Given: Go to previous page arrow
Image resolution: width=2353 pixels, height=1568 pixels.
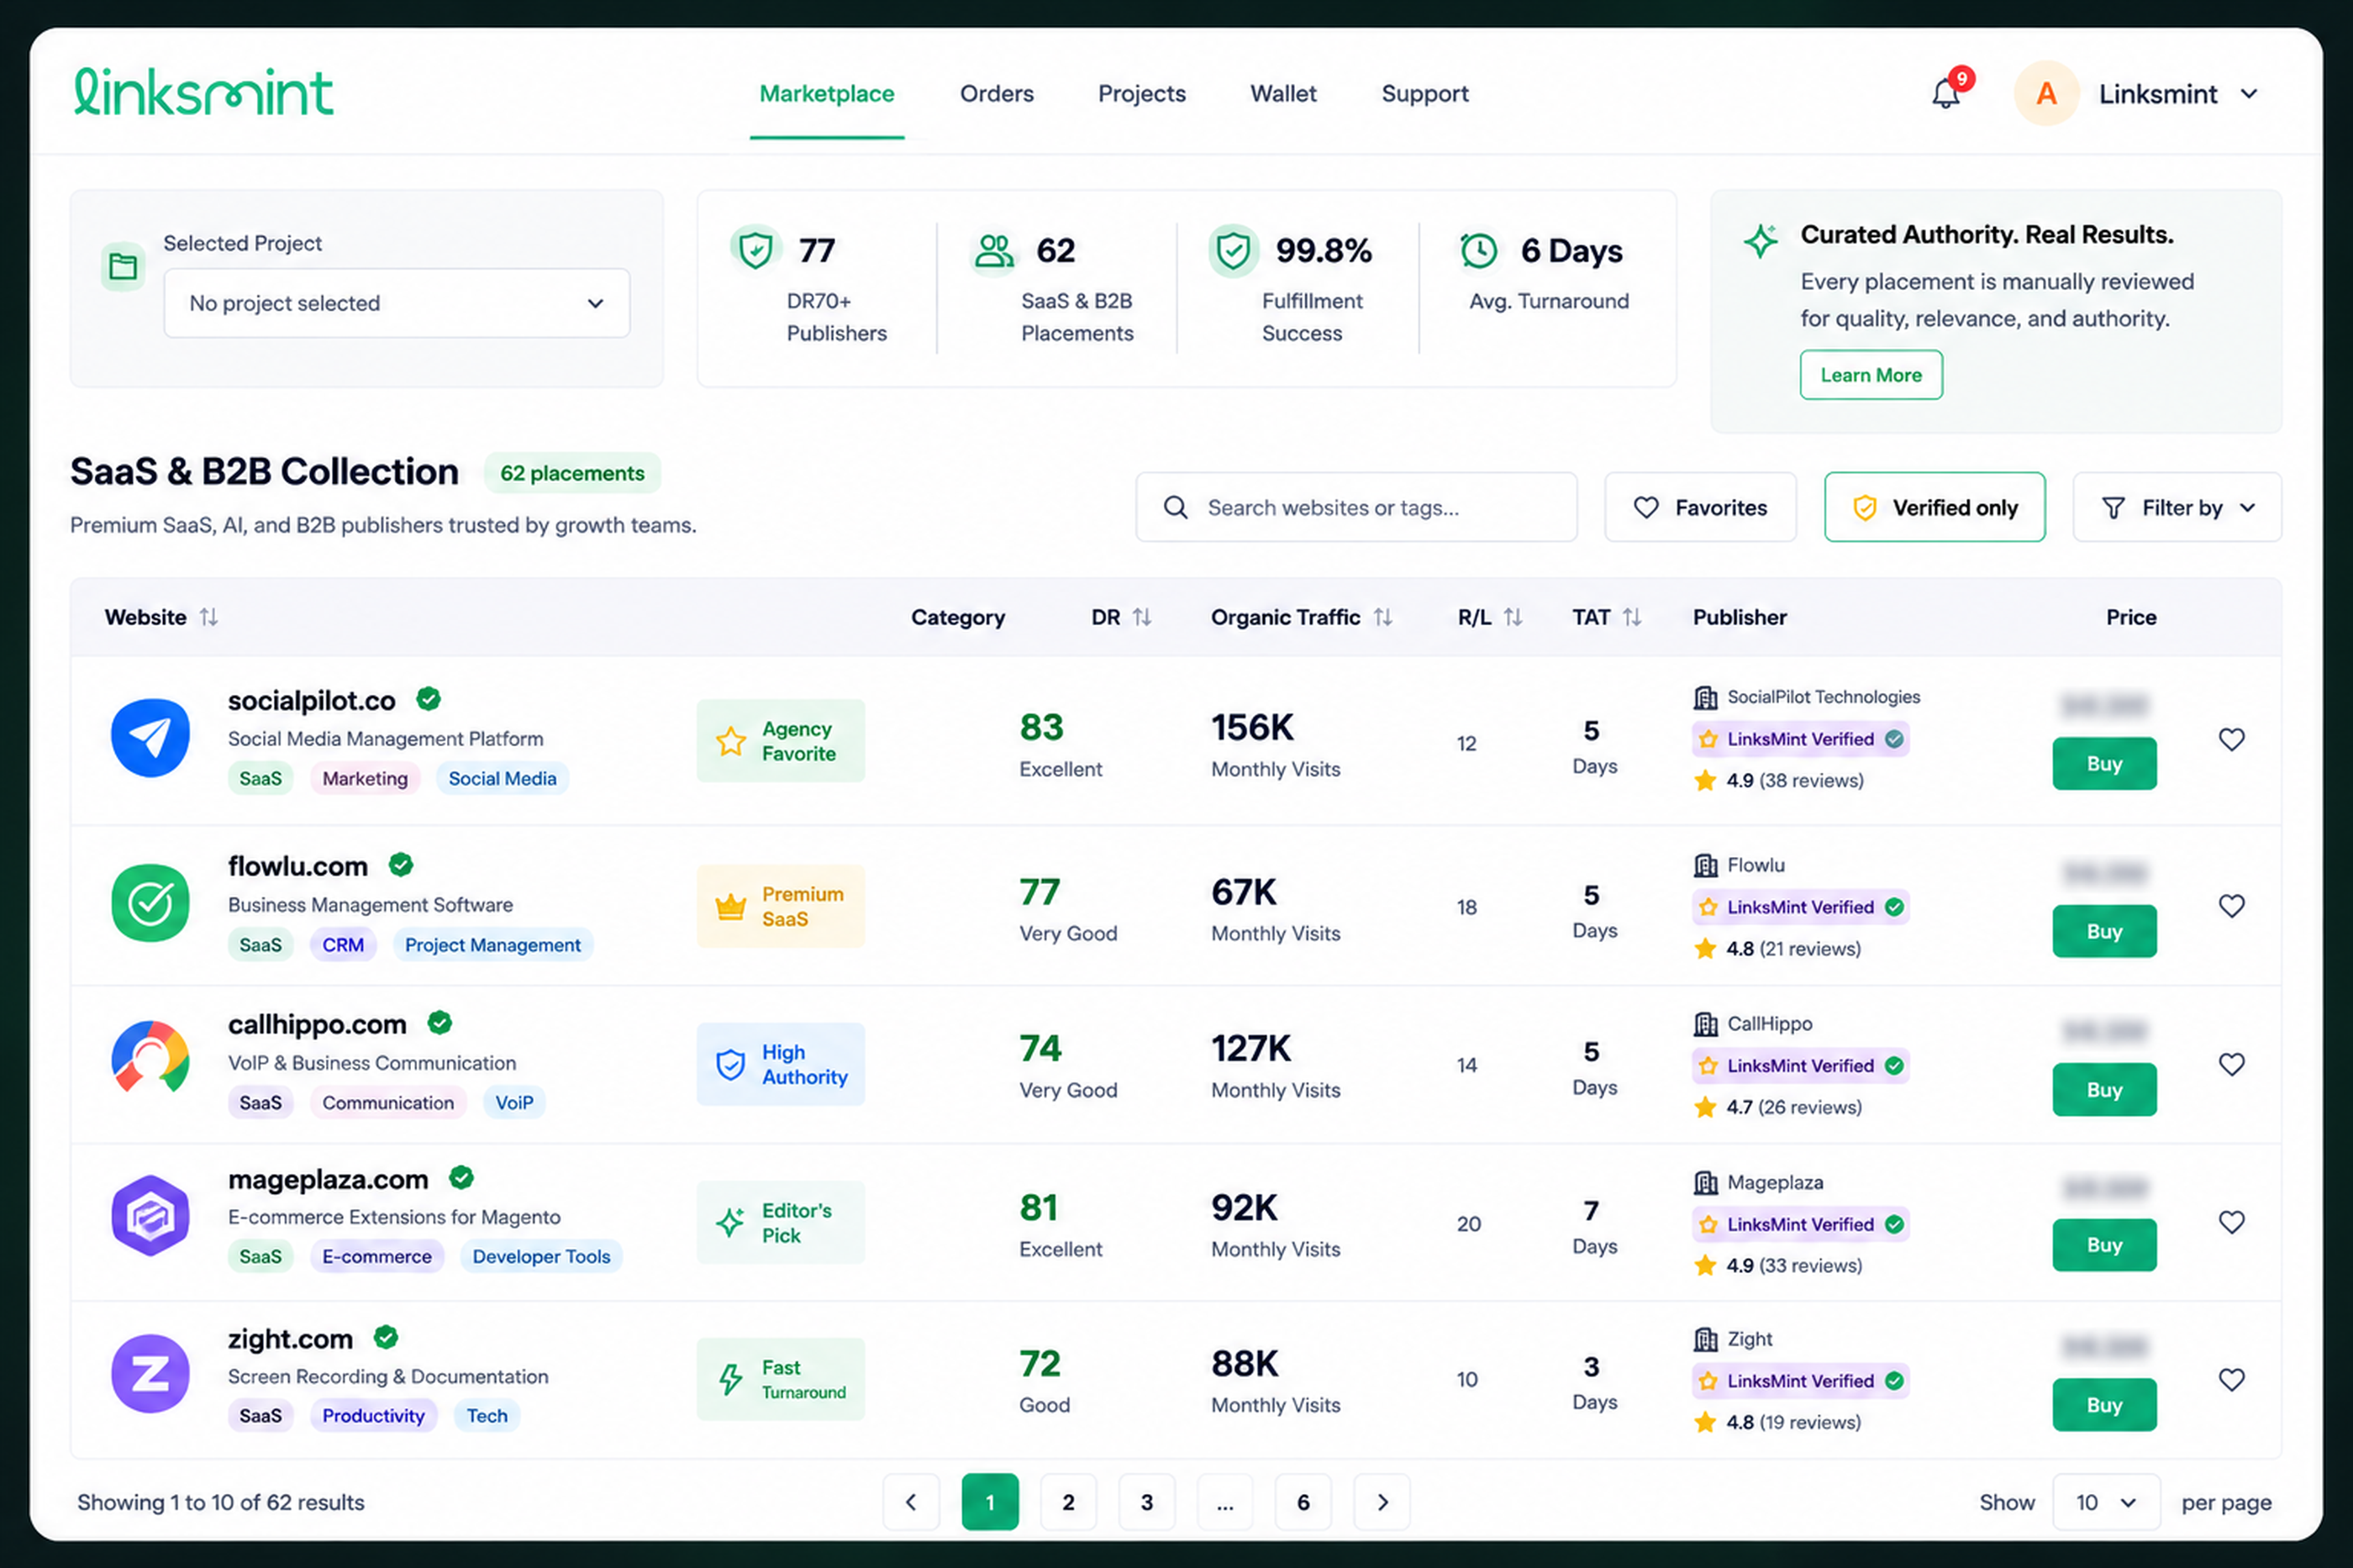Looking at the screenshot, I should click(911, 1501).
